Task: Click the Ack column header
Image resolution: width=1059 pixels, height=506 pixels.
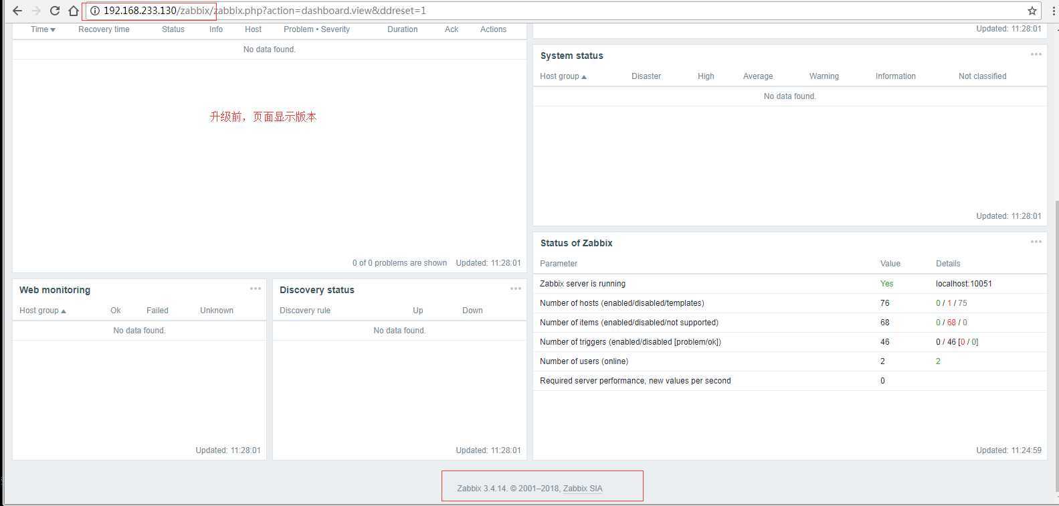Action: (452, 29)
